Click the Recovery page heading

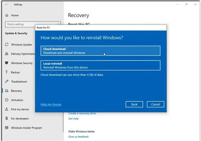79,15
